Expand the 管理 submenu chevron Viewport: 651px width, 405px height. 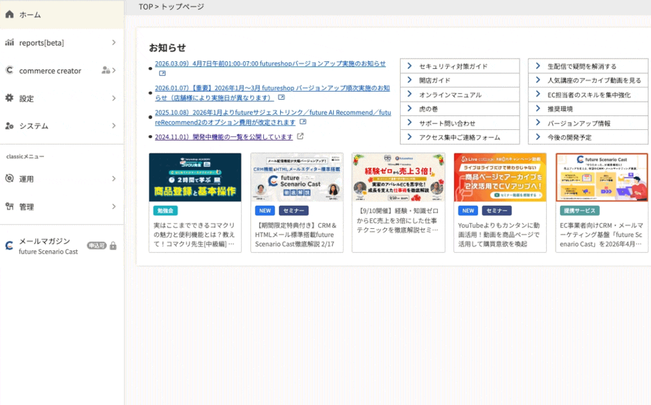tap(114, 206)
